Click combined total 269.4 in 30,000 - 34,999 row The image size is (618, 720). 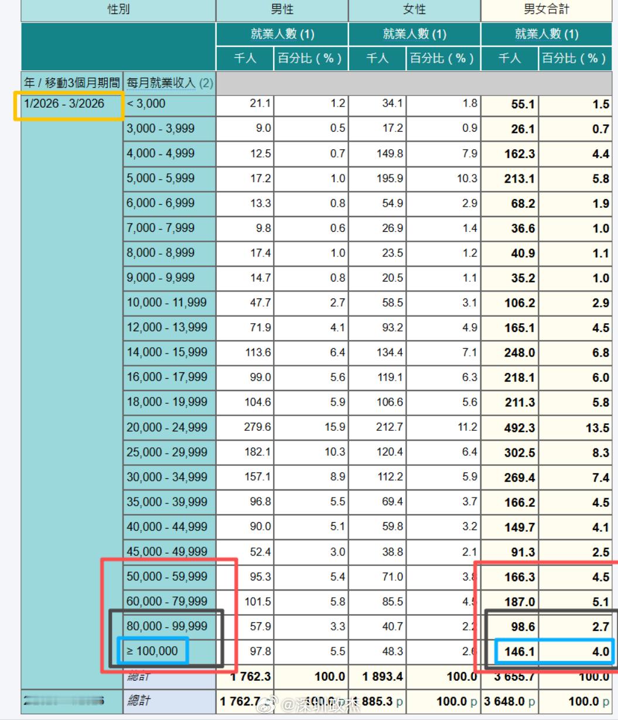pos(519,478)
